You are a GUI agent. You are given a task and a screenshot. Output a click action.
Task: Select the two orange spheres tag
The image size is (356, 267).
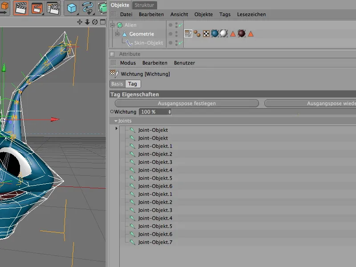197,34
